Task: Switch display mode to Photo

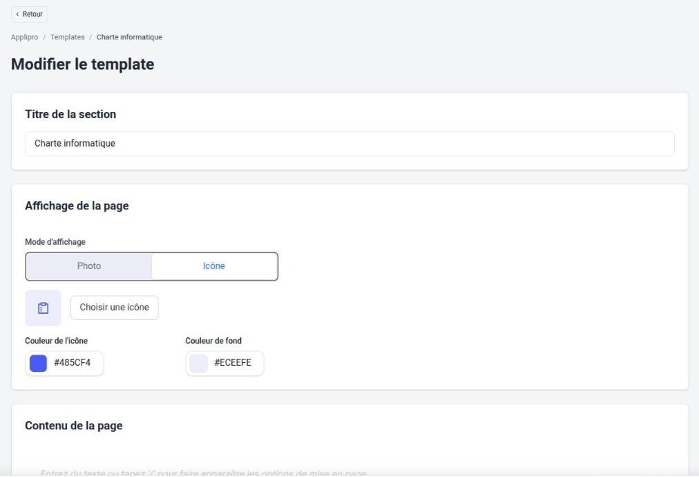Action: (89, 266)
